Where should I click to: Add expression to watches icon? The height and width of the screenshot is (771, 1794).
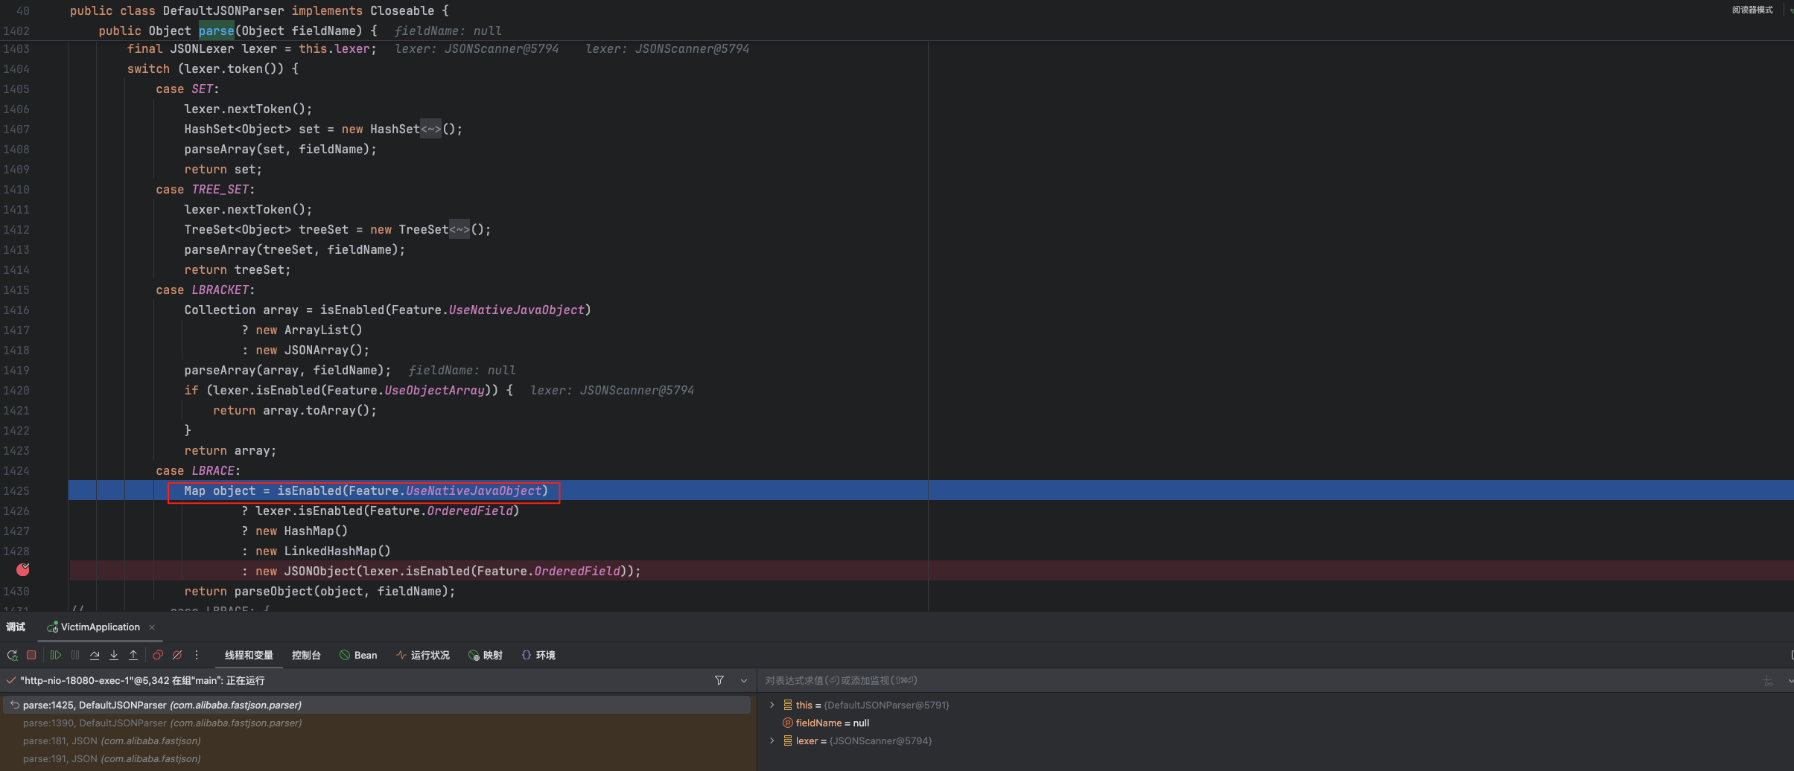pyautogui.click(x=1767, y=680)
